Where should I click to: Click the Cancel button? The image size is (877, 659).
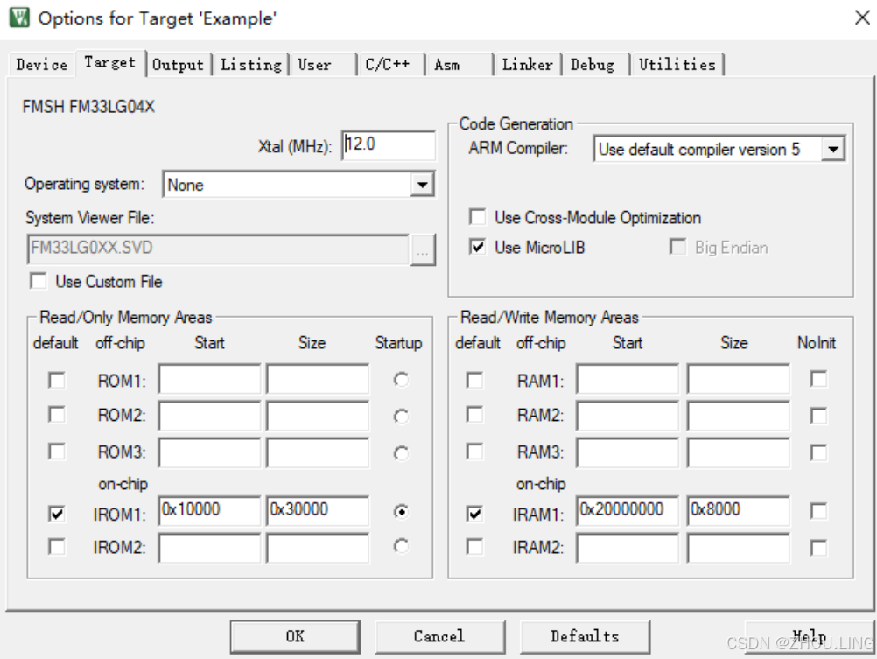439,636
